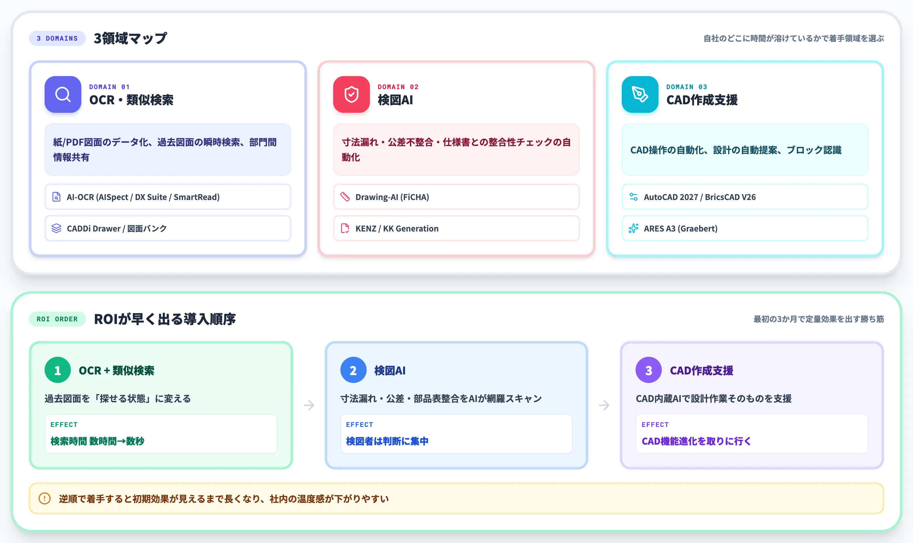The image size is (913, 543).
Task: Click the ruler icon beside Drawing-AI (FiCHA)
Action: 345,197
